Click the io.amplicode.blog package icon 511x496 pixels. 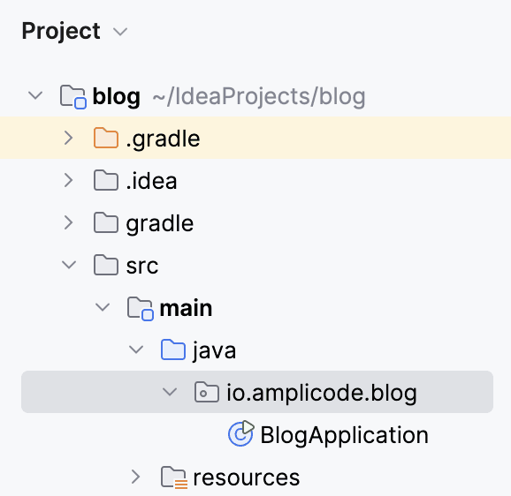point(207,392)
